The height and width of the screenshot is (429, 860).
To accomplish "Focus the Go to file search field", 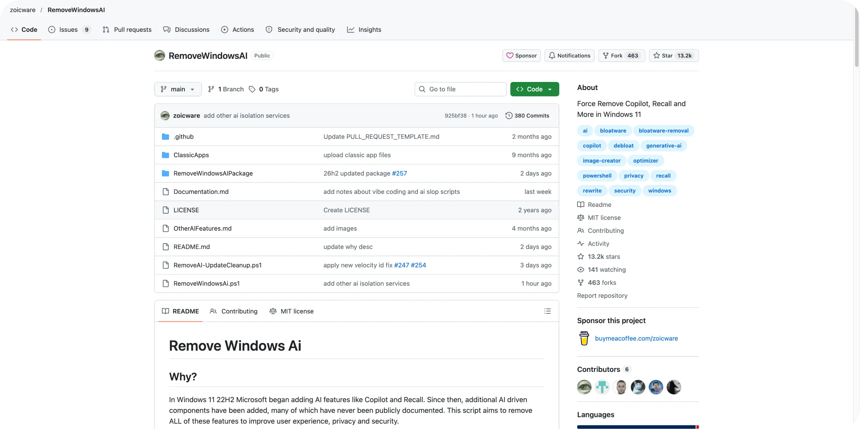I will click(x=460, y=89).
